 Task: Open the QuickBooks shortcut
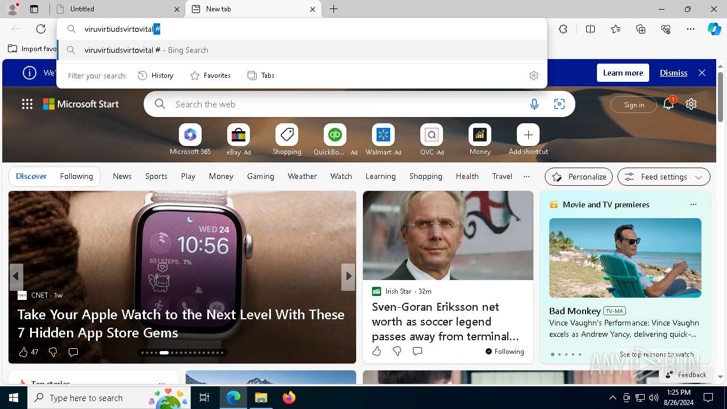point(335,140)
